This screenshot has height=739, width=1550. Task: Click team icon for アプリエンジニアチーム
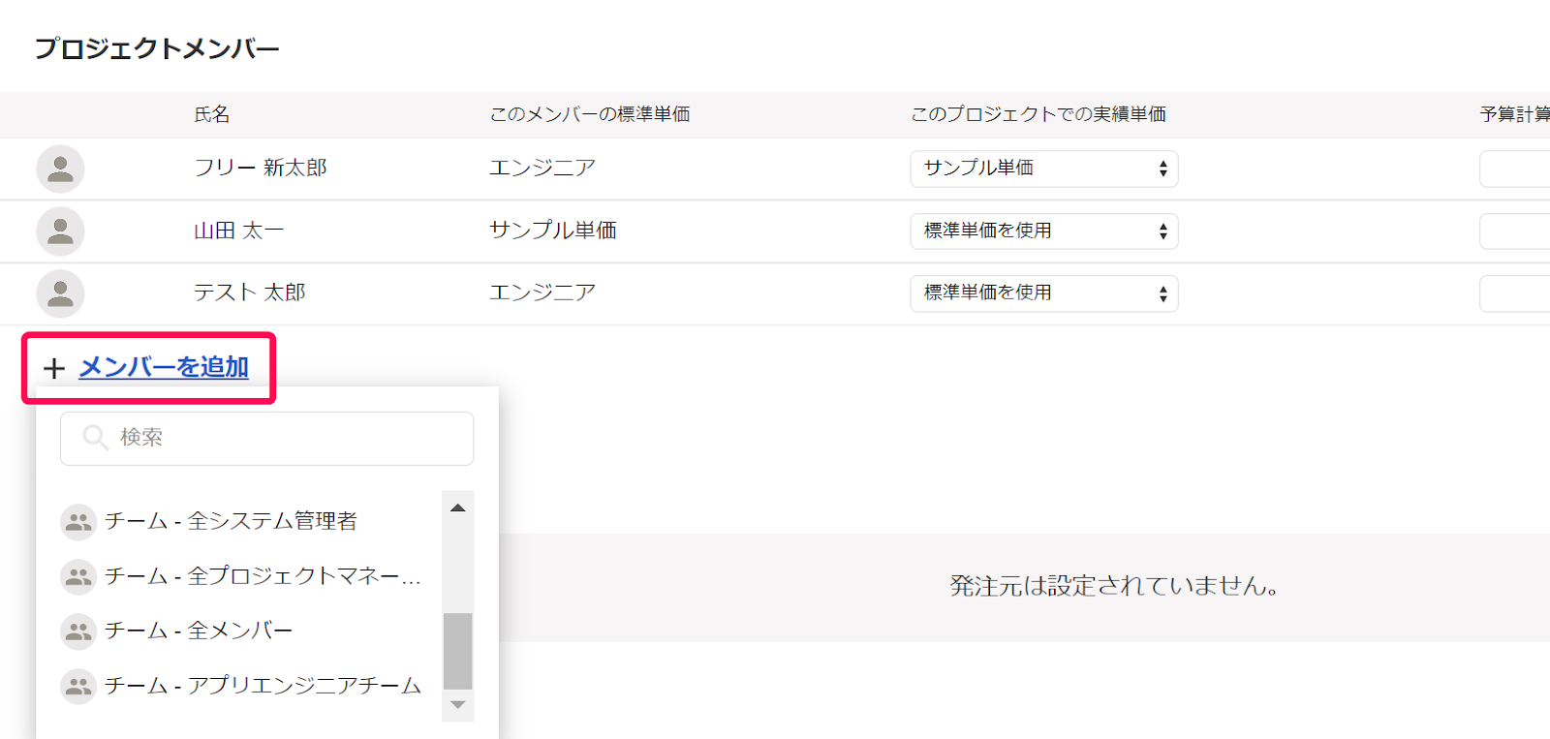pos(77,686)
